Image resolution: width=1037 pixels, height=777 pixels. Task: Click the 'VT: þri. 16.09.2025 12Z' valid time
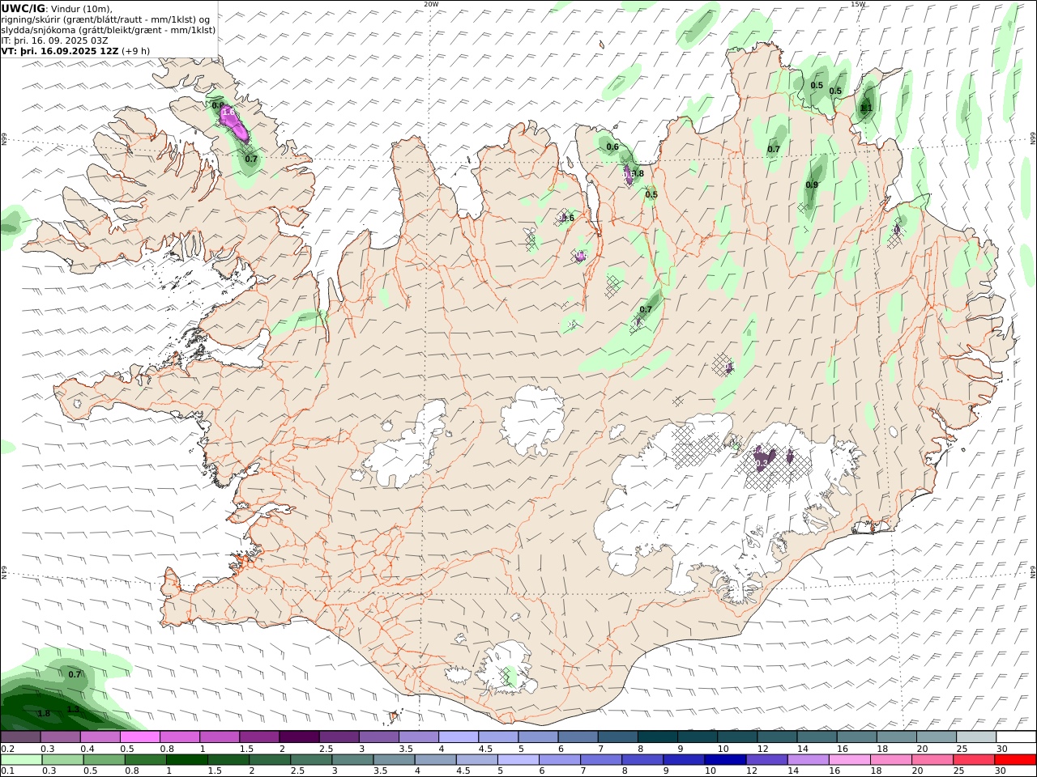[x=61, y=51]
